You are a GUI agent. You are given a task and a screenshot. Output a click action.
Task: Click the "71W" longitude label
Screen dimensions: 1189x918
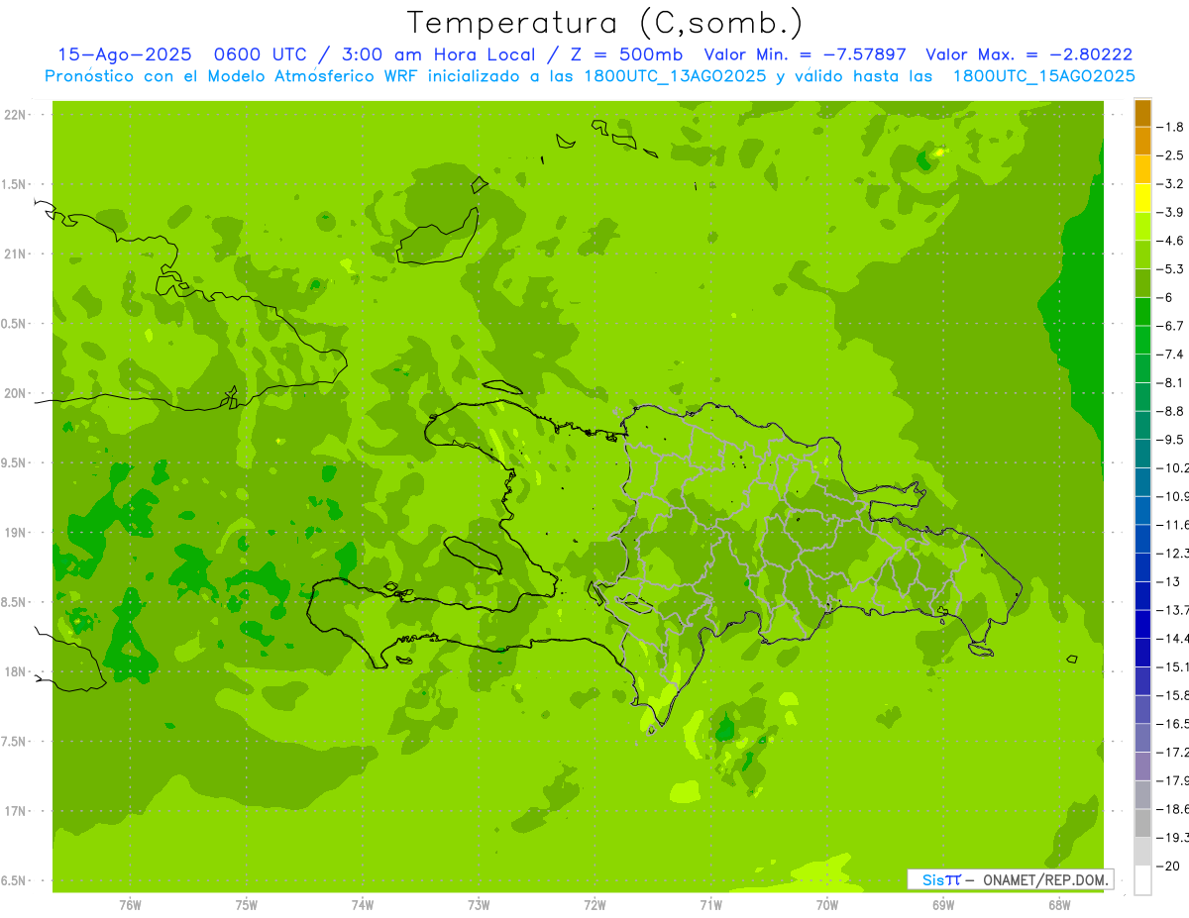(710, 905)
